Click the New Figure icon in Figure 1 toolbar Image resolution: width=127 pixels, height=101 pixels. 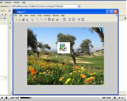(15, 20)
